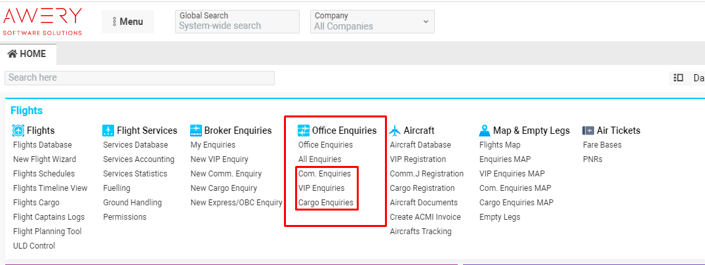Toggle the dashboard layout view icon
Screen dimensions: 705x265
pyautogui.click(x=678, y=77)
